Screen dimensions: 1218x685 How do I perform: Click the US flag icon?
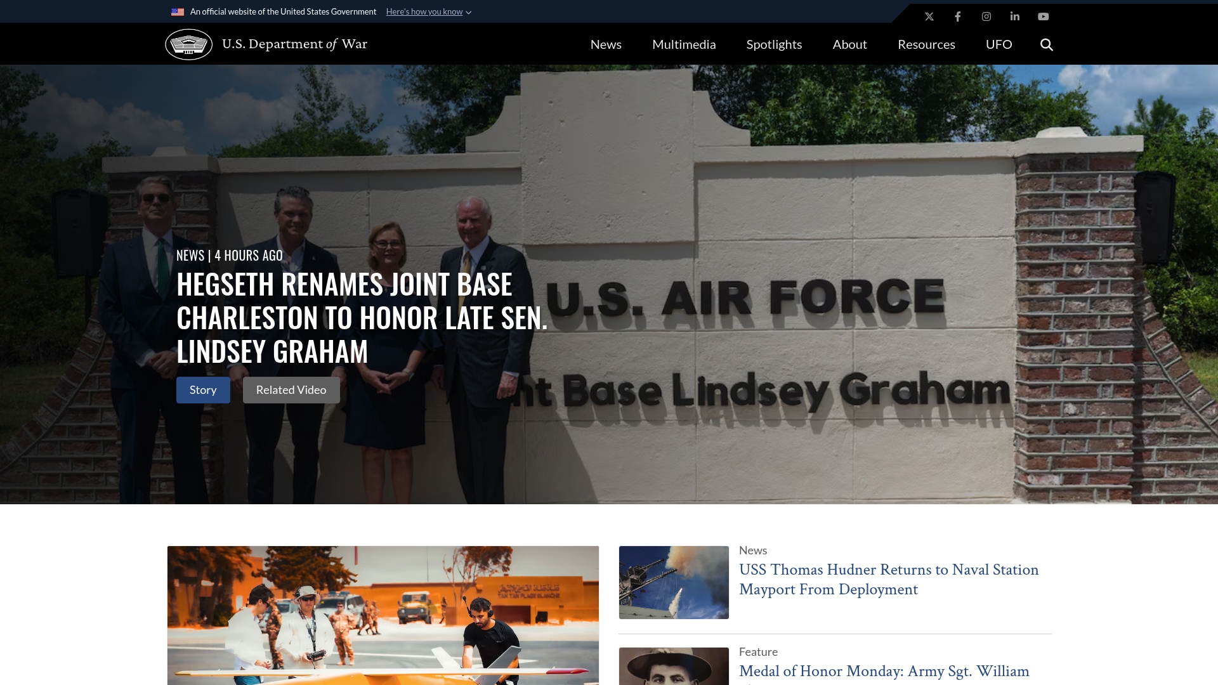point(178,12)
